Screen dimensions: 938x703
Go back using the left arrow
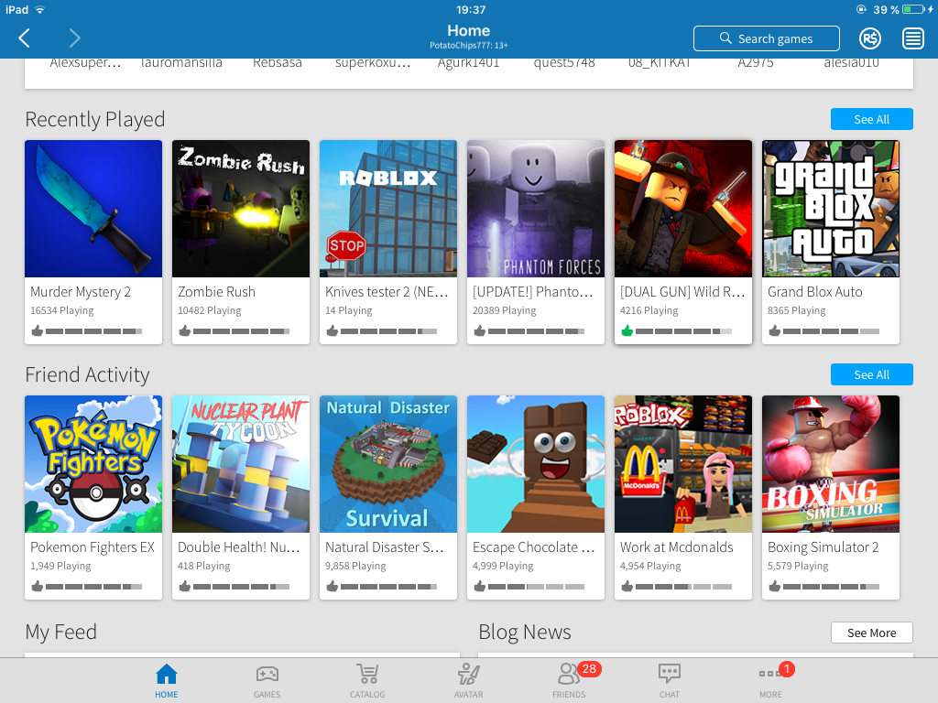click(x=25, y=38)
